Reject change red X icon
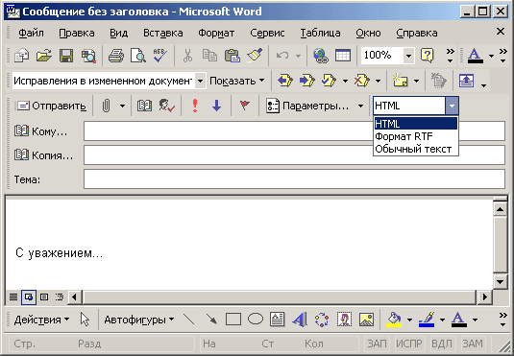 pyautogui.click(x=361, y=81)
